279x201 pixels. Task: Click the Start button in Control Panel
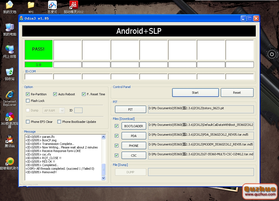tap(195, 93)
